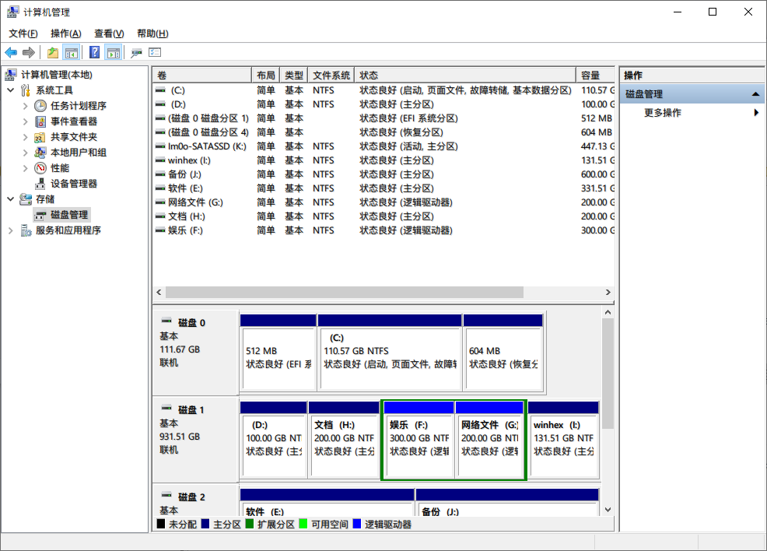Select the 网络文件 (G:) partition block

click(489, 440)
